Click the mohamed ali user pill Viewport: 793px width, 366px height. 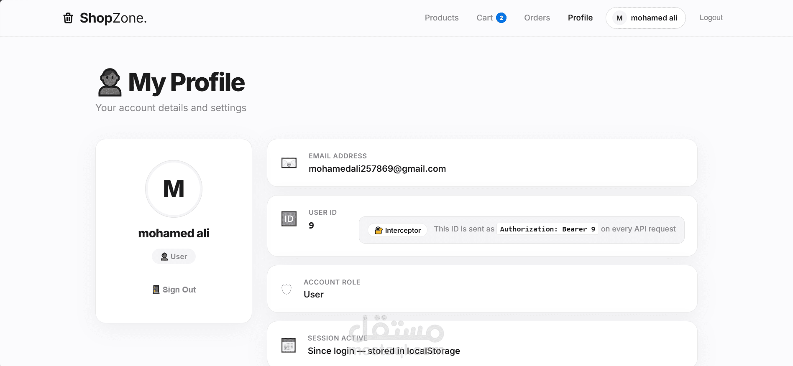(x=653, y=18)
